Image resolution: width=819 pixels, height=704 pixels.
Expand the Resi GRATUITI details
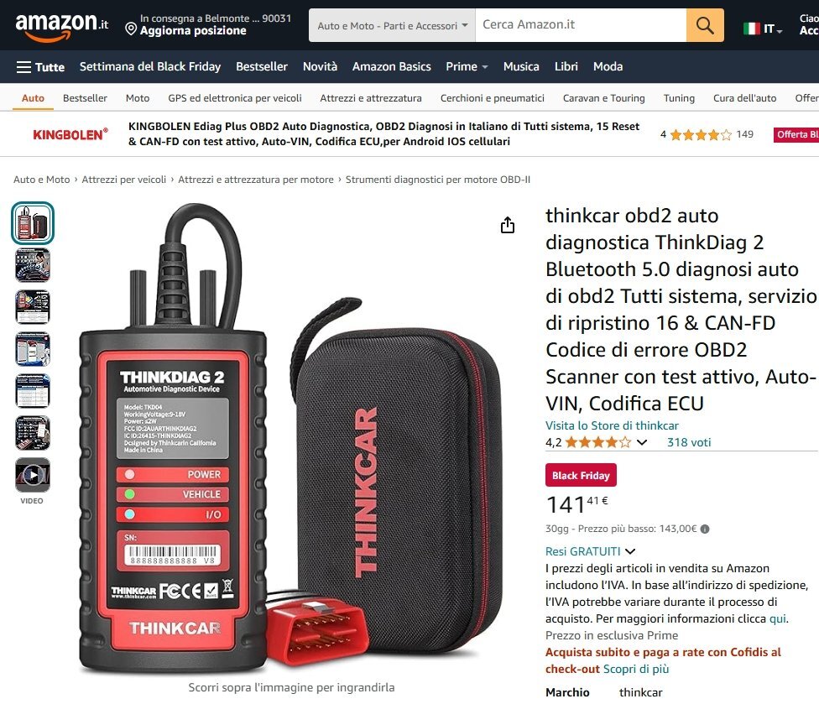(590, 551)
